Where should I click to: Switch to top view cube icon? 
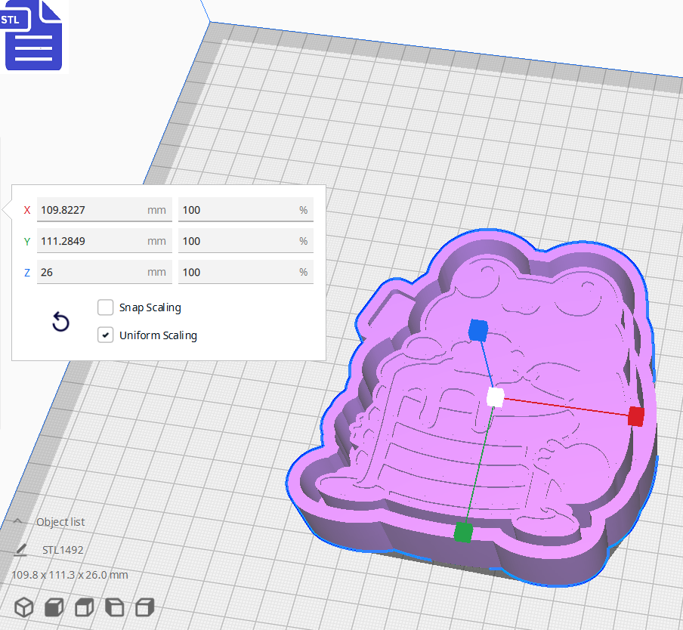coord(84,607)
